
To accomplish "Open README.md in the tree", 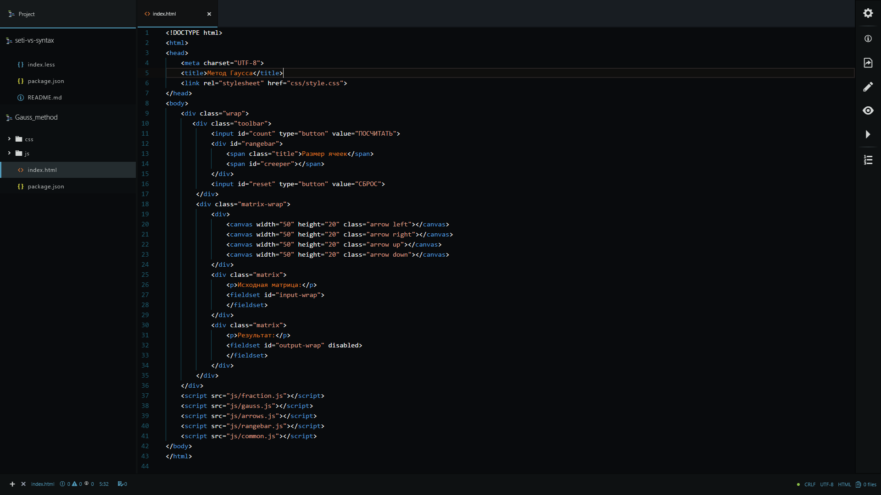I will click(44, 98).
